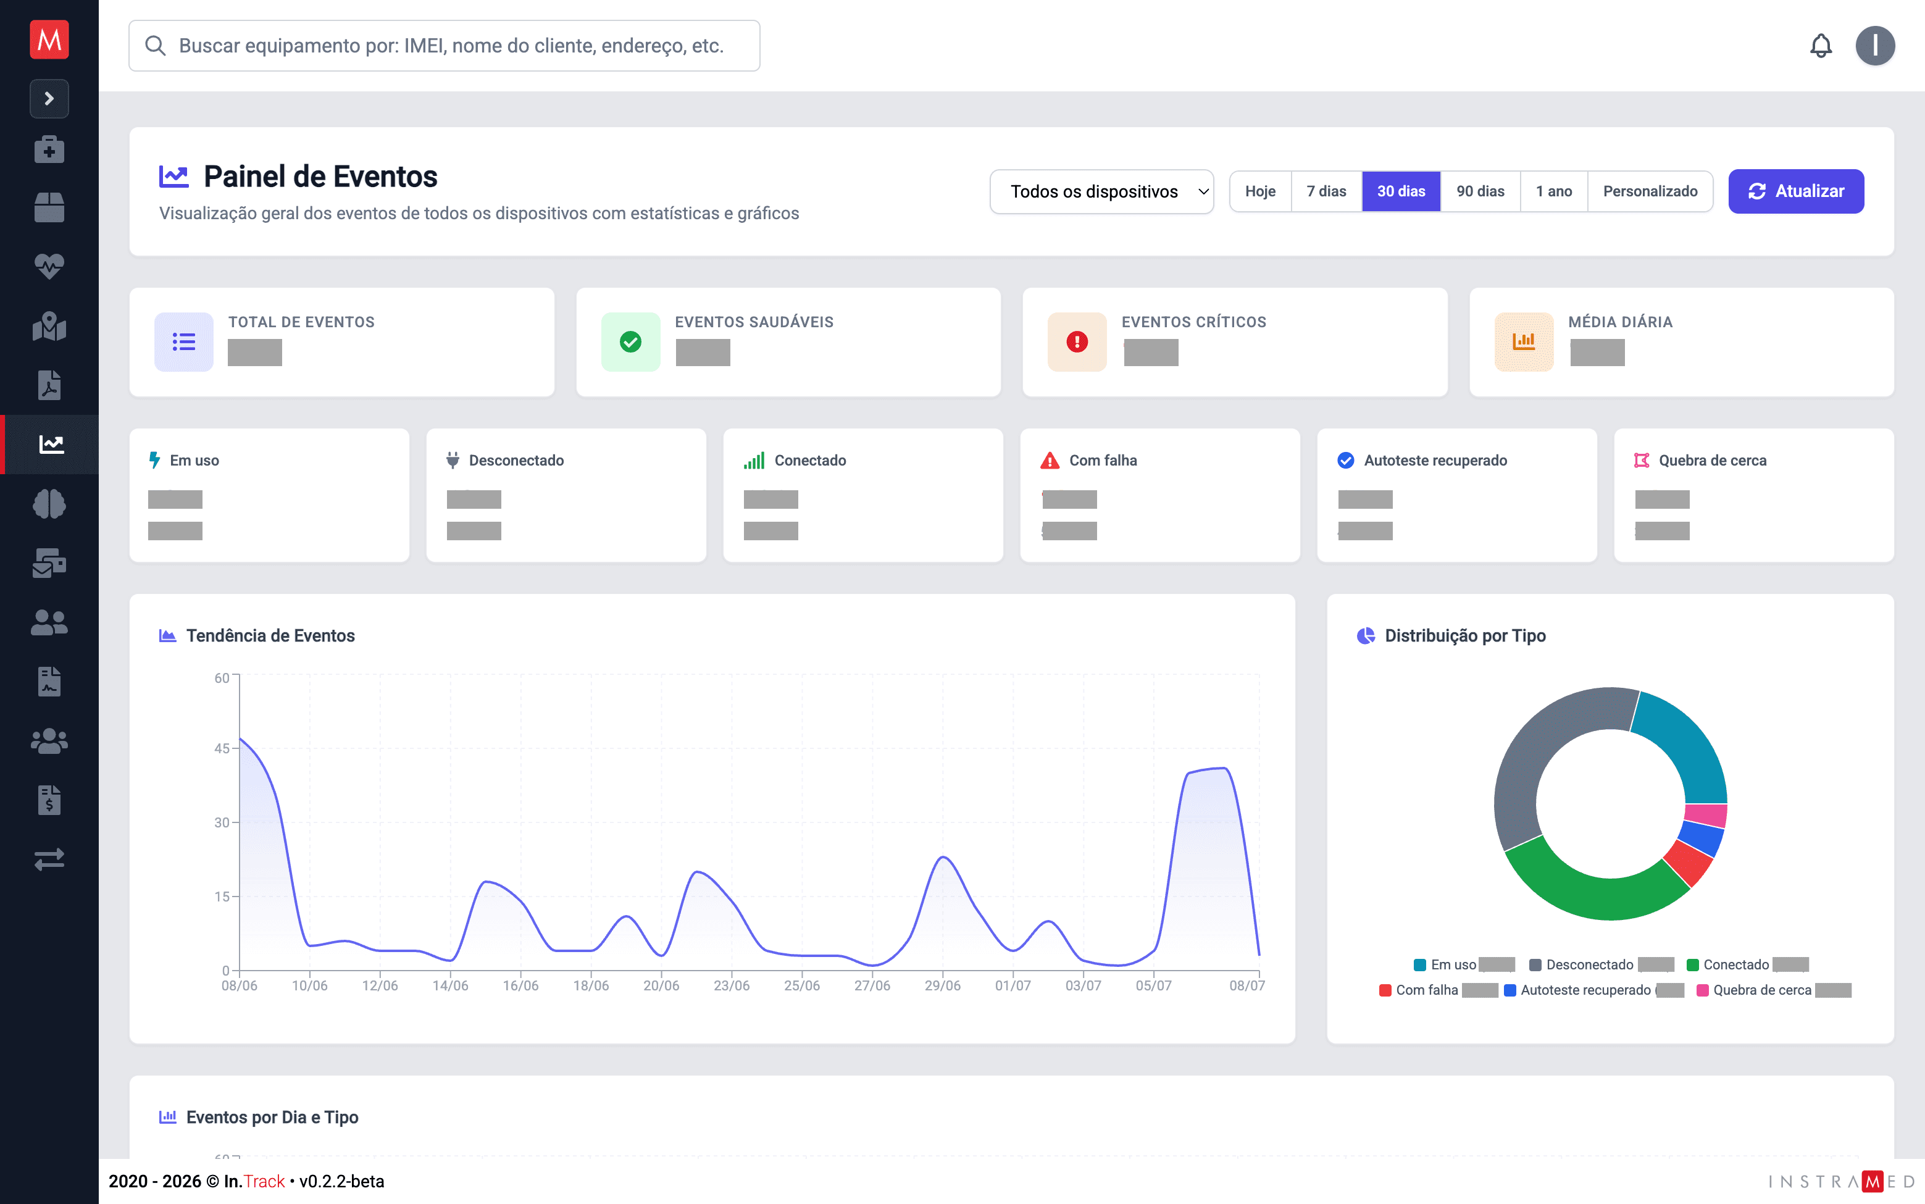Select the 90 dias period tab
The height and width of the screenshot is (1204, 1925).
click(x=1480, y=191)
